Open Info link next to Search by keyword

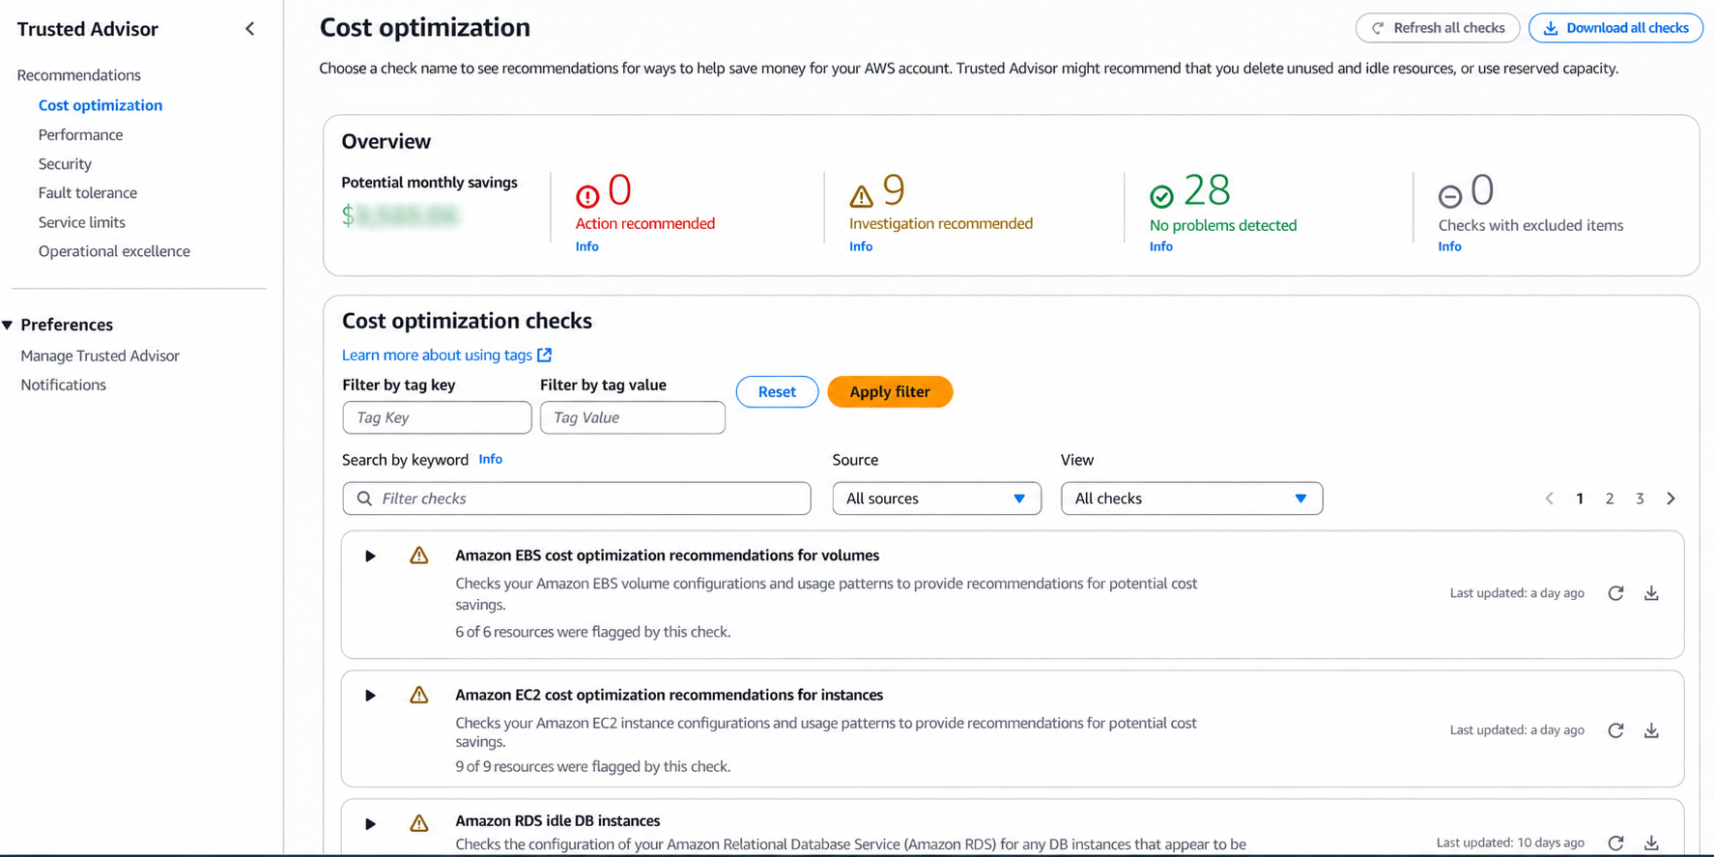tap(491, 459)
